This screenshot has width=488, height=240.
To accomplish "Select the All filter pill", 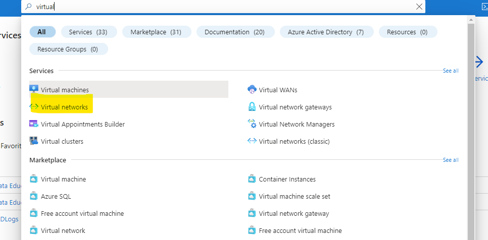I will click(42, 32).
